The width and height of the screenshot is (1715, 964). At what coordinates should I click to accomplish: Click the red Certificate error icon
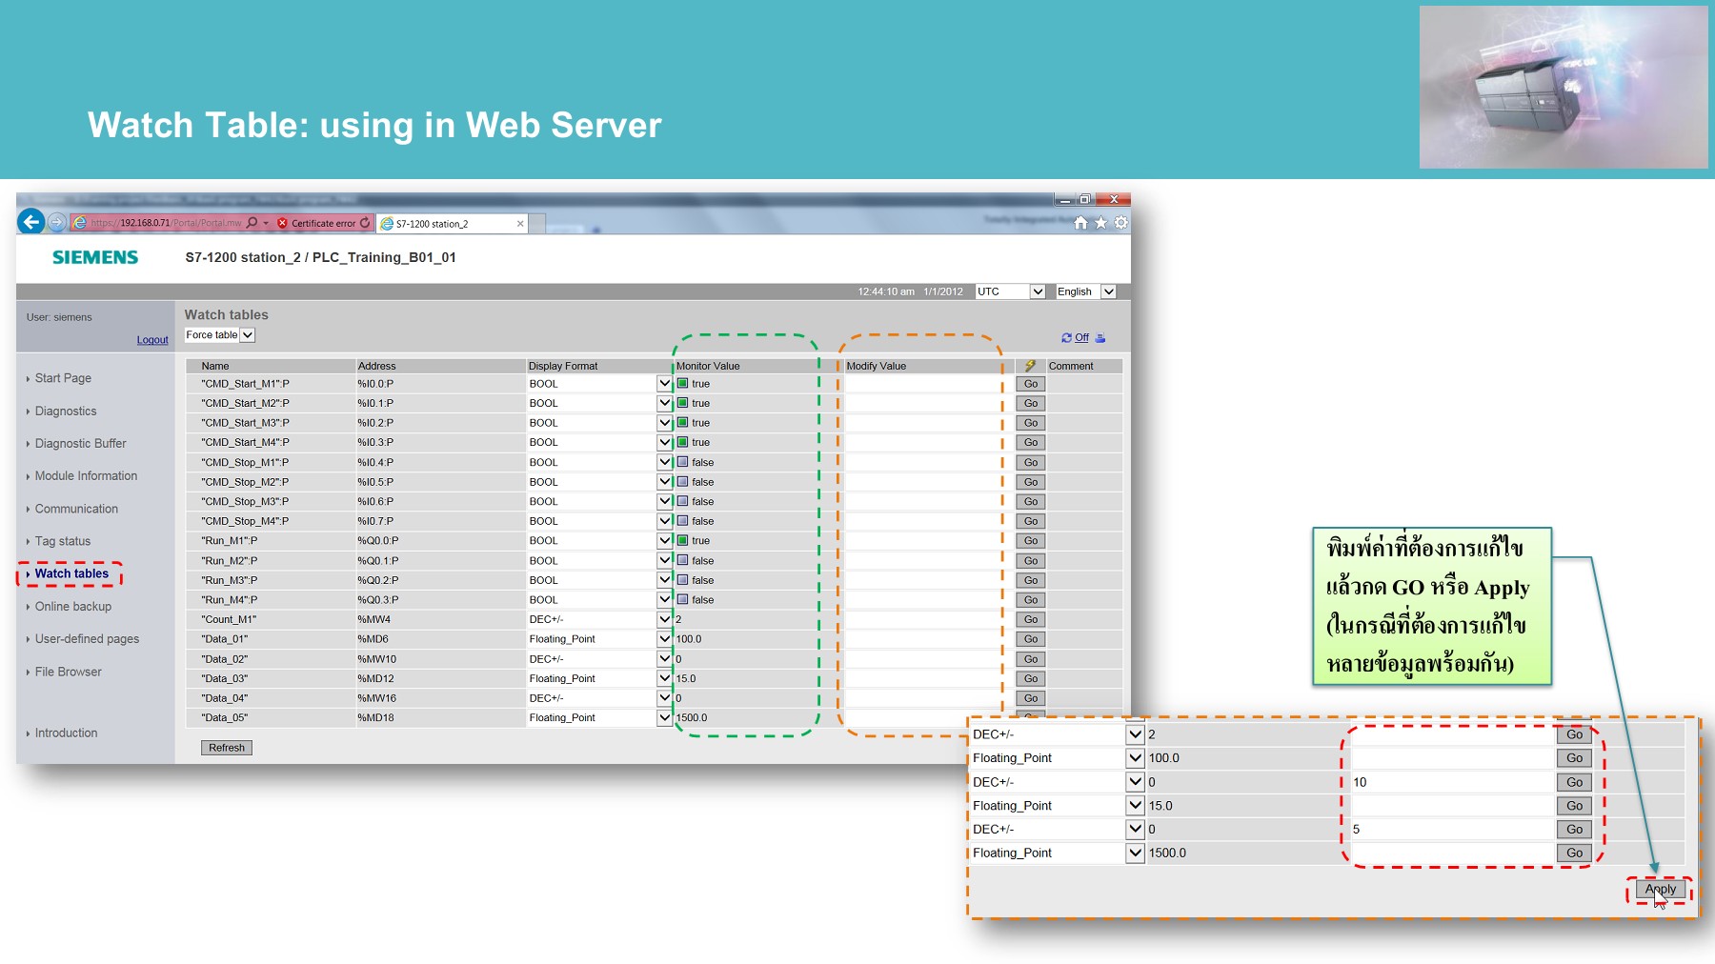[x=283, y=223]
